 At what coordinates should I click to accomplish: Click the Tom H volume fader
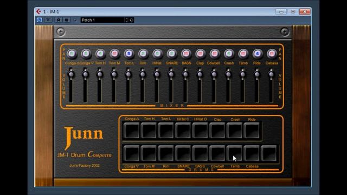click(x=100, y=74)
